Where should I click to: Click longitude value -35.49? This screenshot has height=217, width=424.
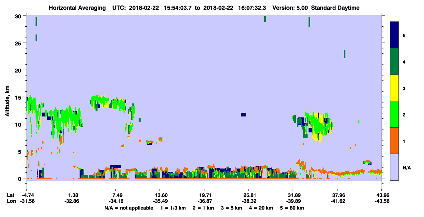click(160, 201)
